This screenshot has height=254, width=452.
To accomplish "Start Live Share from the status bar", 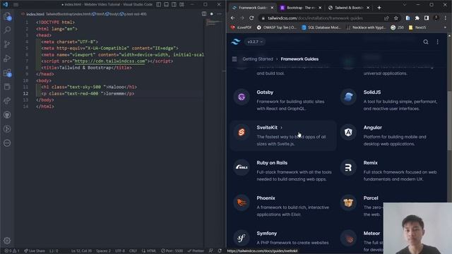I will click(x=35, y=251).
